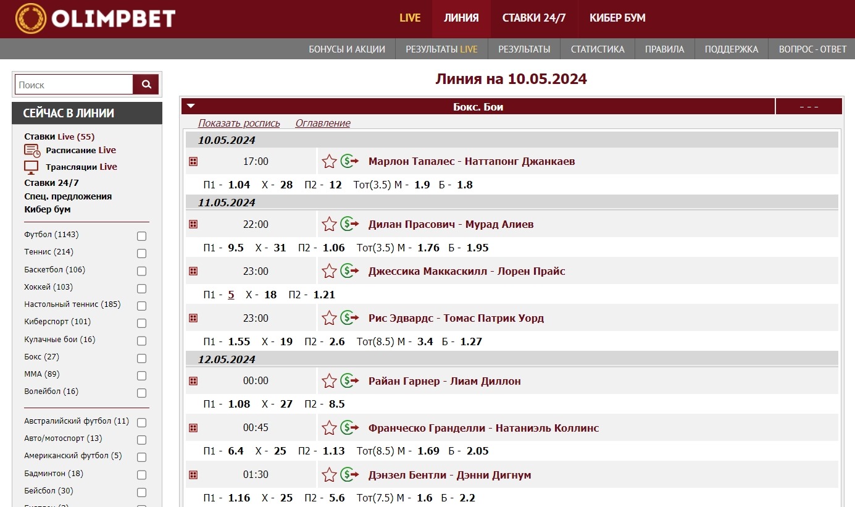Check the Киберспорт (101) checkbox

point(141,323)
